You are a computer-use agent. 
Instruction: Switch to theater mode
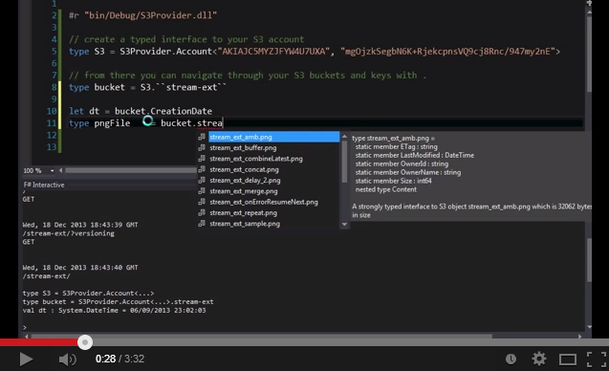(568, 360)
